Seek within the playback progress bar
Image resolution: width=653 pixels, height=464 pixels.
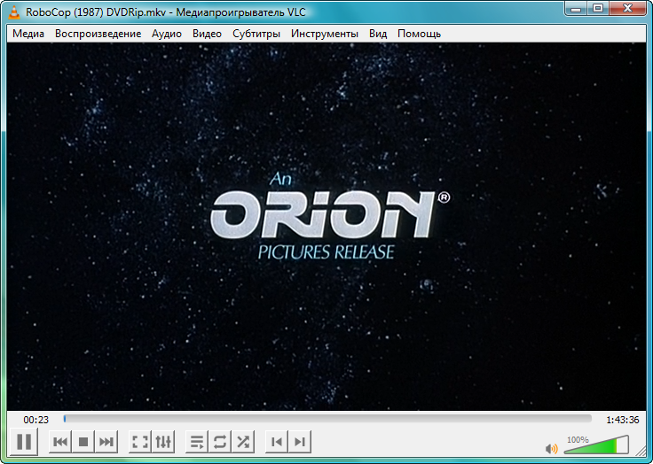click(x=327, y=419)
